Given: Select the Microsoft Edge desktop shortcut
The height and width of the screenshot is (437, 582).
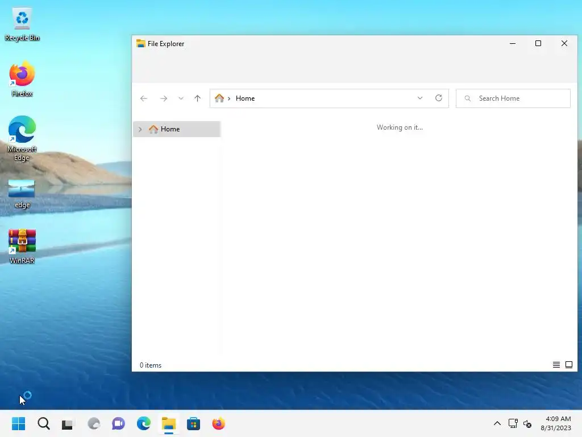Looking at the screenshot, I should click(x=22, y=138).
